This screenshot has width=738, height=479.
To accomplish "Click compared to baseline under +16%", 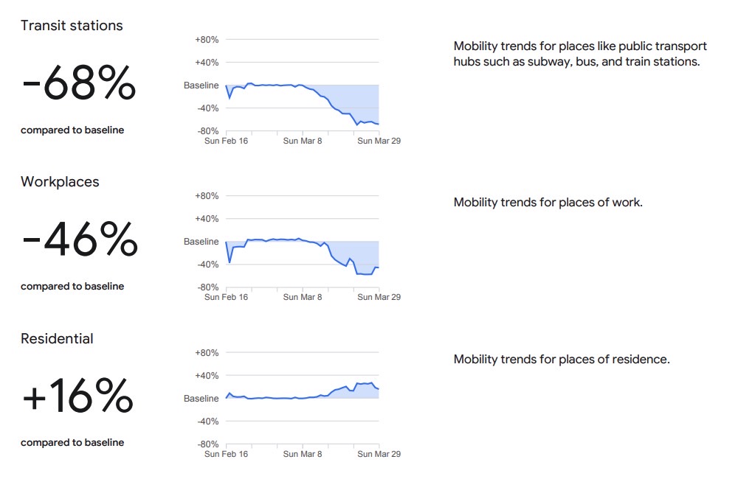I will coord(72,442).
